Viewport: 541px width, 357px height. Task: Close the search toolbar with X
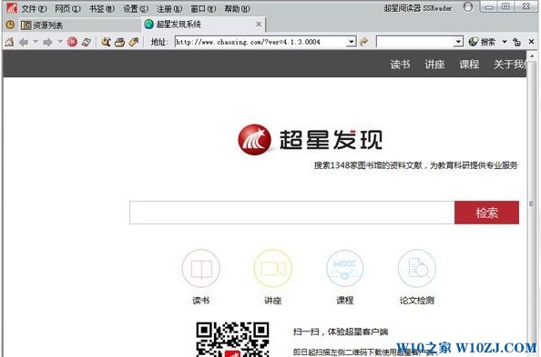click(x=531, y=42)
